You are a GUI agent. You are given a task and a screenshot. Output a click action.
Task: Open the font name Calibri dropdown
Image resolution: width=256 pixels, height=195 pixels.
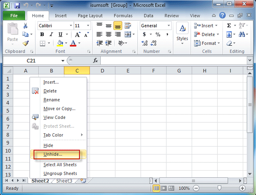point(71,26)
